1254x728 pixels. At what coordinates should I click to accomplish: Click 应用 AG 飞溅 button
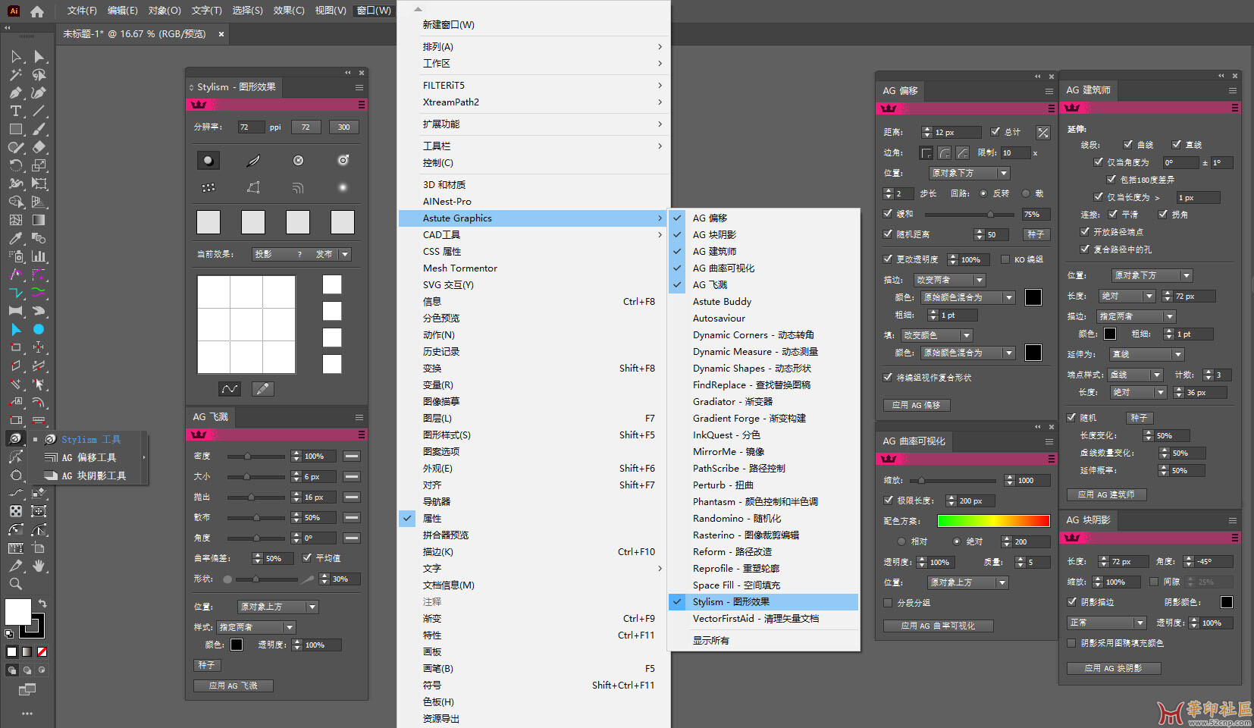tap(234, 686)
